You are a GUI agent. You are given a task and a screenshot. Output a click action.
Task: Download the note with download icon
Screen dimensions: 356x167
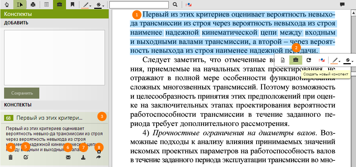[83, 157]
